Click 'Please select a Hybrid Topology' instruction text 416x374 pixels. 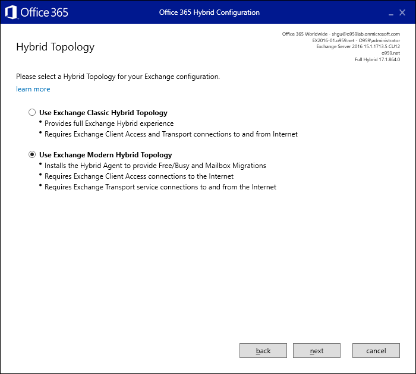coord(118,77)
